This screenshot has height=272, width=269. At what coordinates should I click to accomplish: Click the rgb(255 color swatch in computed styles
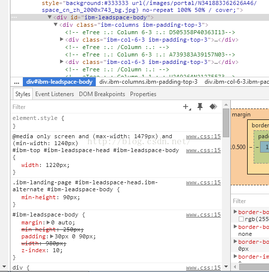[241, 219]
